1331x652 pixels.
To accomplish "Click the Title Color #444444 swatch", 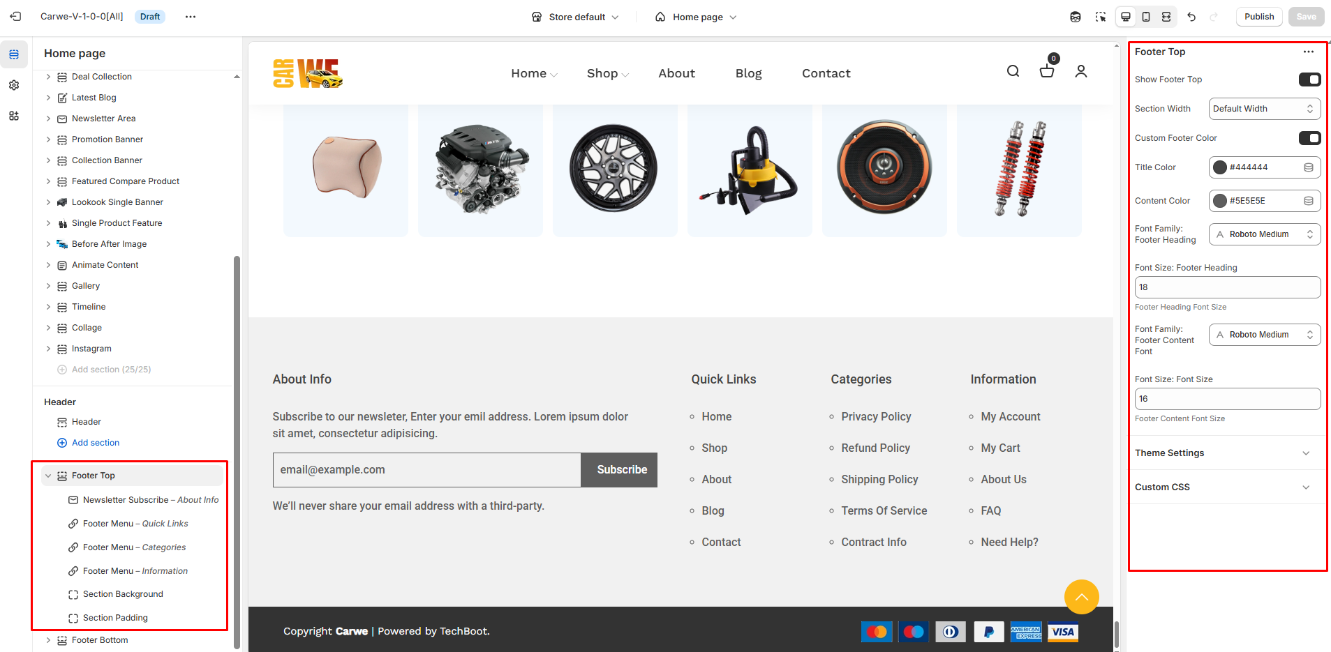I will [1220, 167].
